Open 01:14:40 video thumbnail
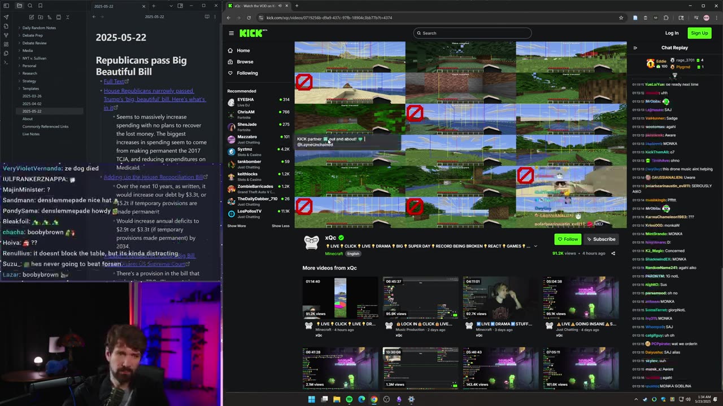723x406 pixels. click(x=340, y=298)
